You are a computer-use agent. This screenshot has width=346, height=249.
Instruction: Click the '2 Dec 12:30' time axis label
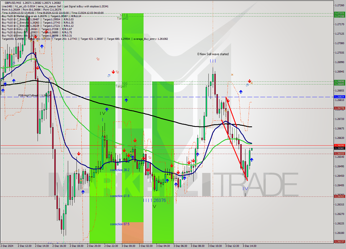point(25,246)
